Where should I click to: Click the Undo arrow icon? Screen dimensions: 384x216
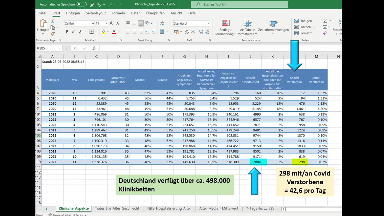99,4
